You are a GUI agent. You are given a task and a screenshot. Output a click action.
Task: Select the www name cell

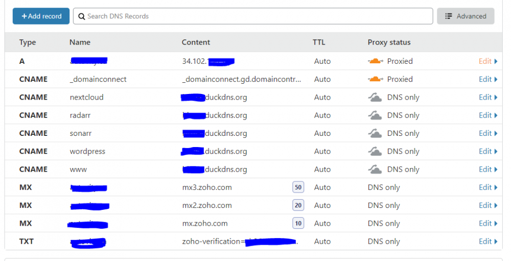78,170
